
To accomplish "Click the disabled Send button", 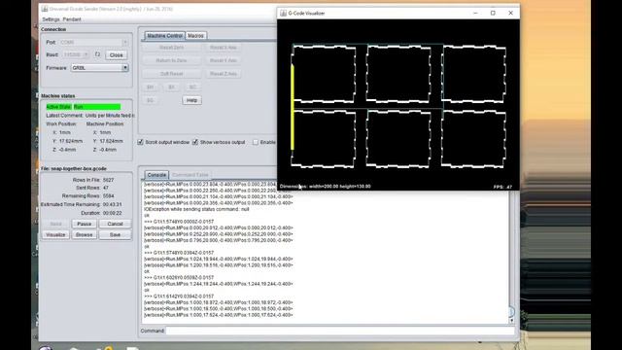I will (x=55, y=224).
